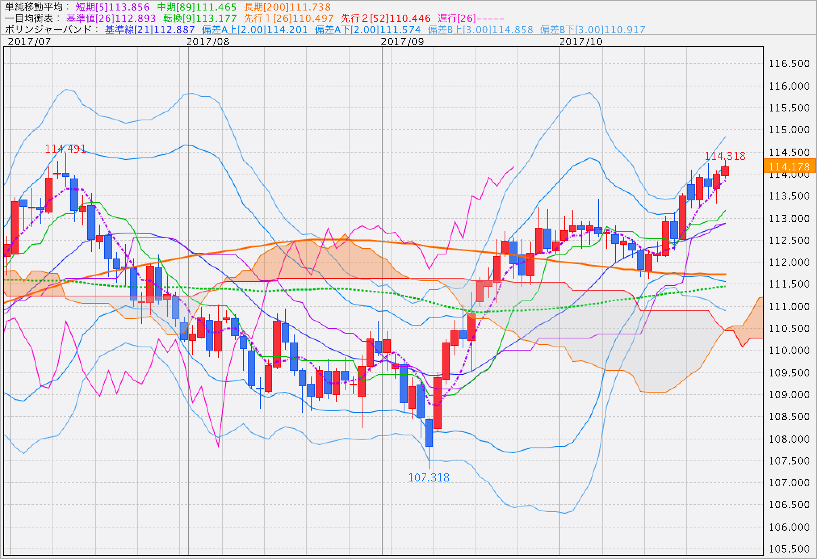Click the 106.000 price axis label
Screen dimensions: 817x559
[789, 527]
